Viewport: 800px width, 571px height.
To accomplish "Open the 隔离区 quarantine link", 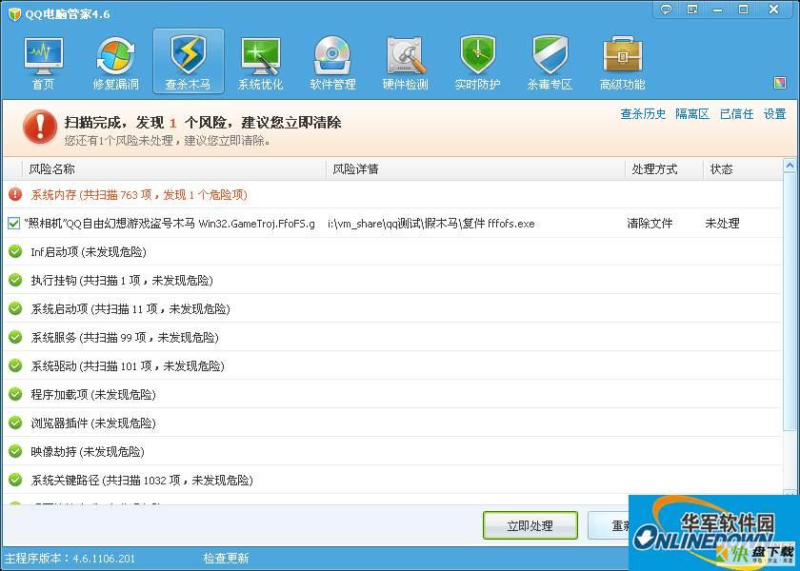I will tap(692, 114).
